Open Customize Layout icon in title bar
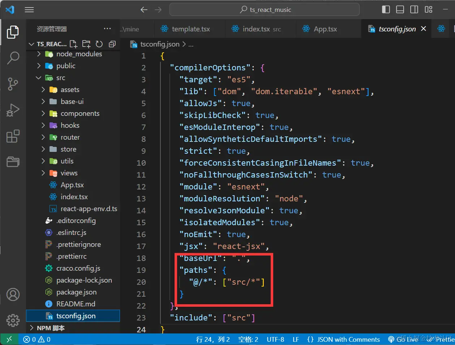Screen dimensions: 455x345 [429, 10]
